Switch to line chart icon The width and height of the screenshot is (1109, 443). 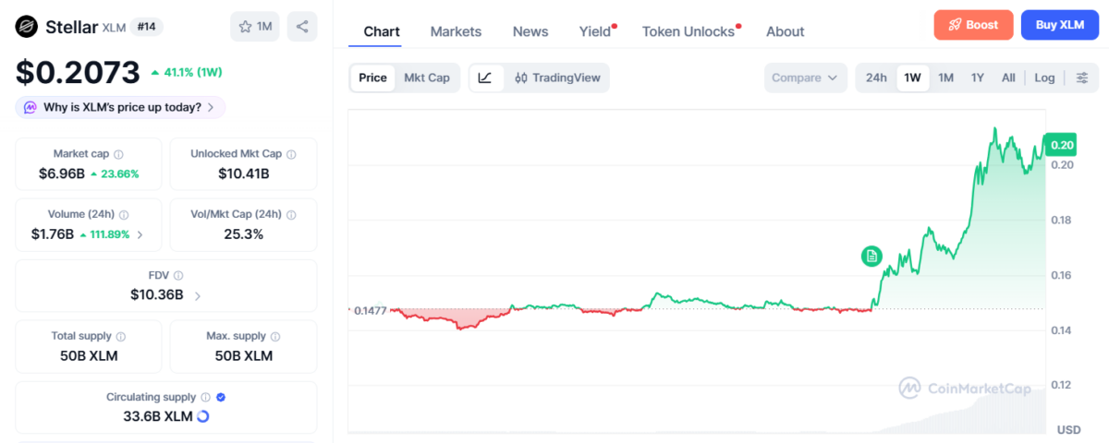tap(486, 78)
